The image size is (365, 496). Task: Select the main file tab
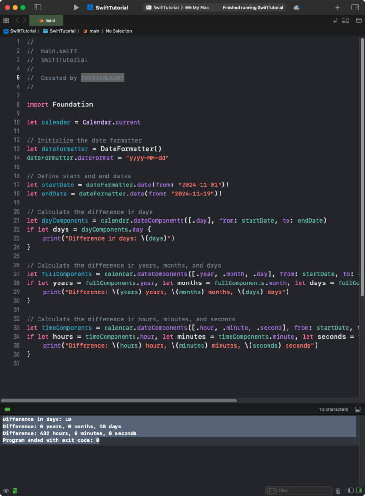coord(47,20)
